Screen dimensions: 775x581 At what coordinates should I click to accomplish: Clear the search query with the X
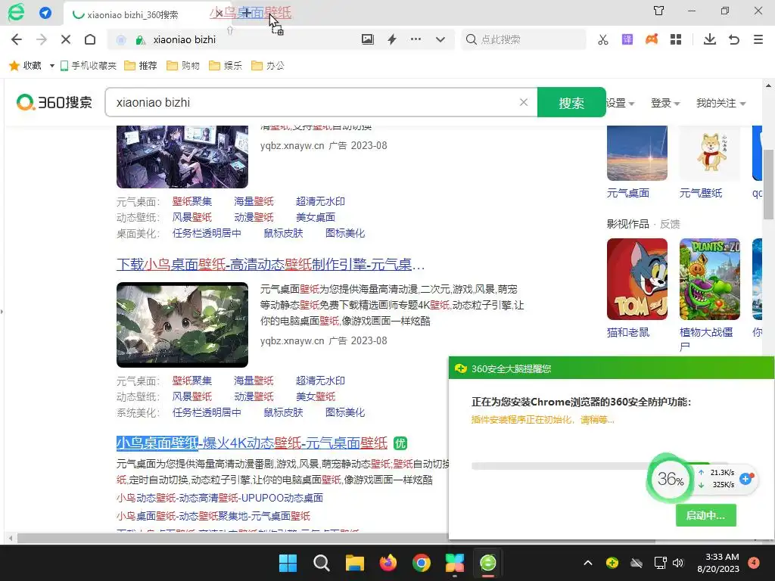524,102
